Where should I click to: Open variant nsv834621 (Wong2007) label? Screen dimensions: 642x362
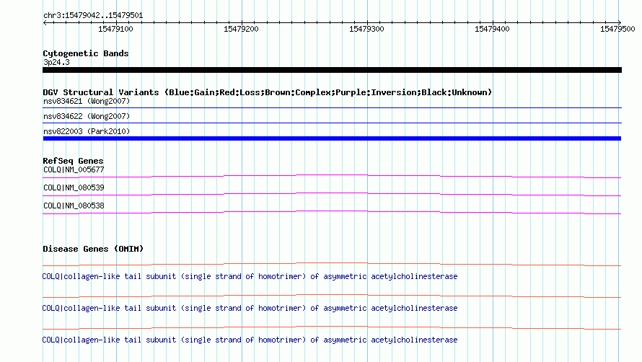point(87,101)
